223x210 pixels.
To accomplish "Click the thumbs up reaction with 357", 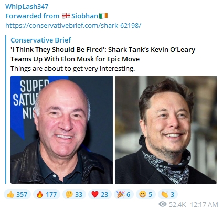I will pos(17,194).
